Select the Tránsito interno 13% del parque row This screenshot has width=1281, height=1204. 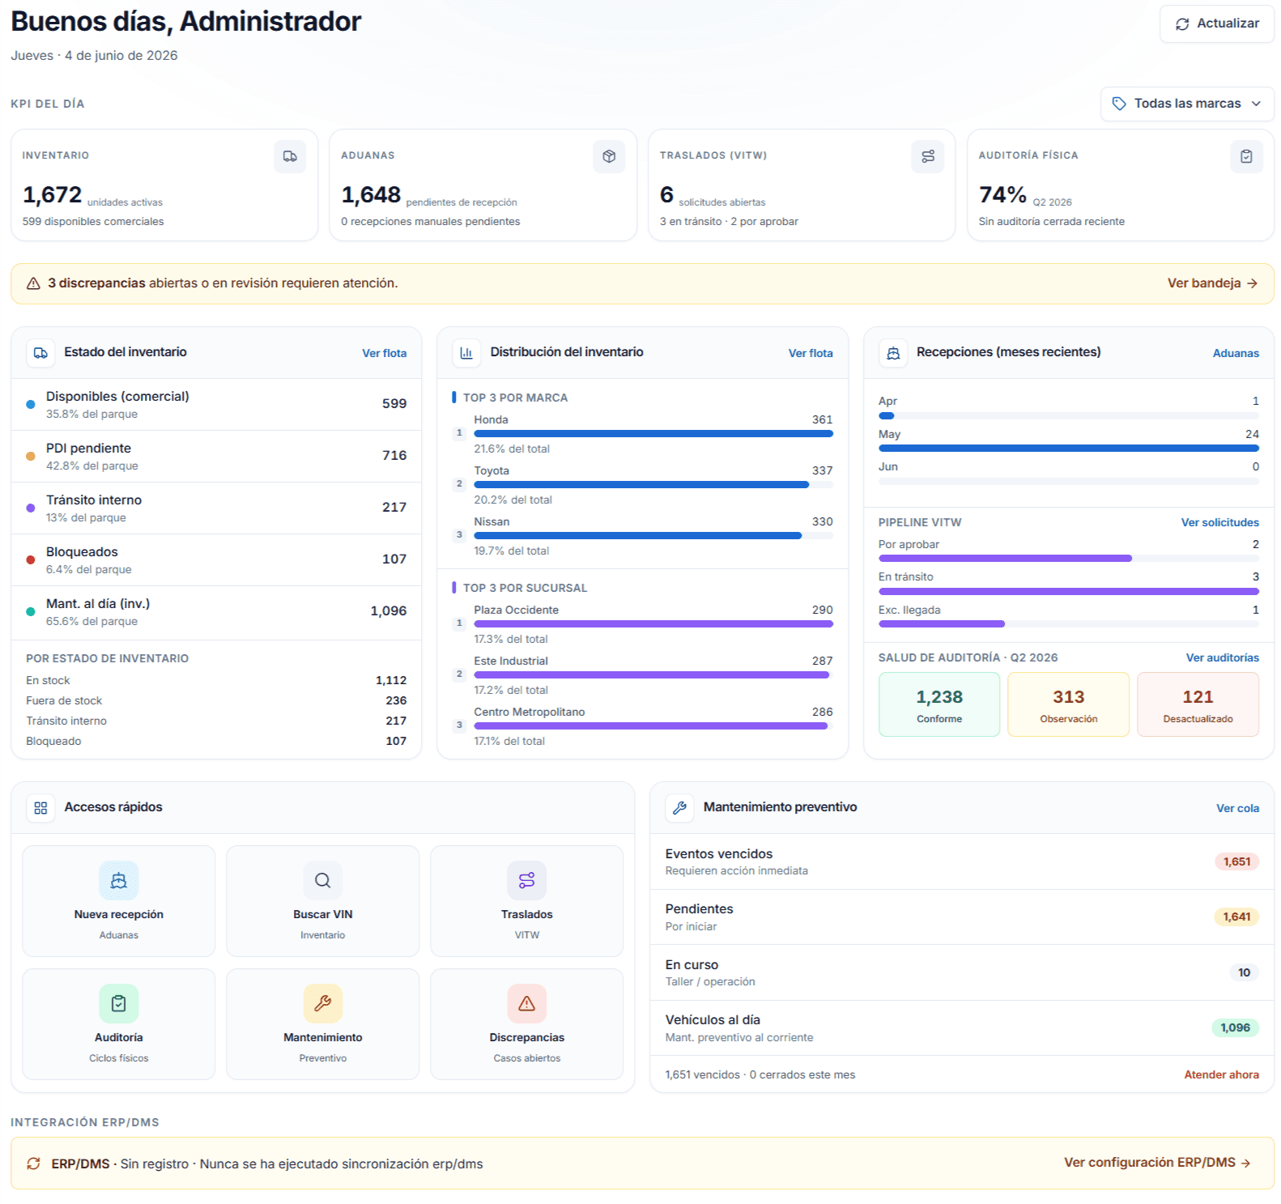coord(216,508)
